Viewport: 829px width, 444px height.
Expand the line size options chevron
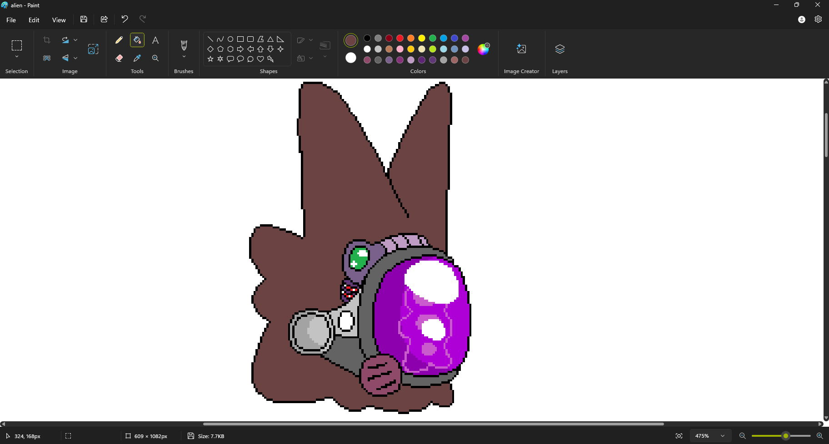click(325, 57)
